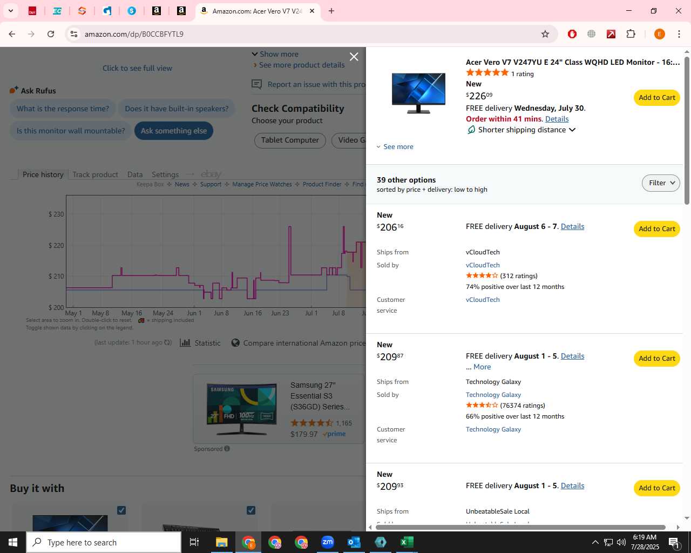This screenshot has width=691, height=553.
Task: Ask Rufus: Is this monitor wall mountable?
Action: tap(71, 131)
